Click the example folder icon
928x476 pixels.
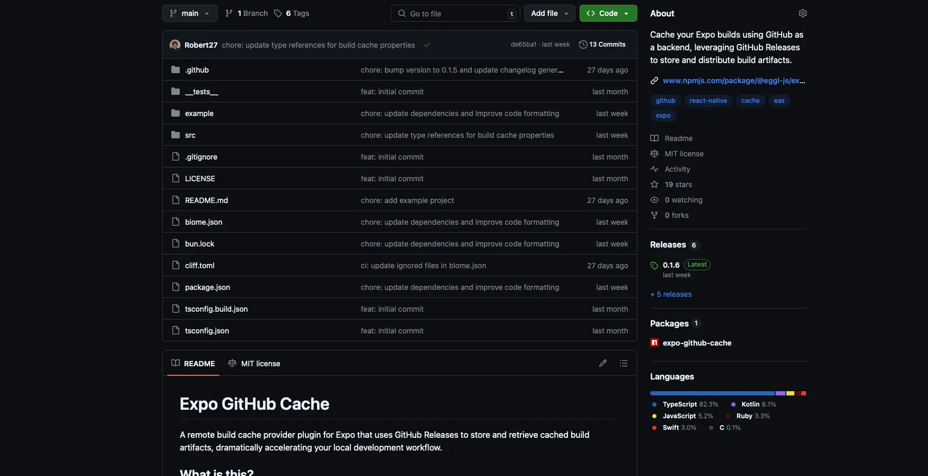coord(176,113)
